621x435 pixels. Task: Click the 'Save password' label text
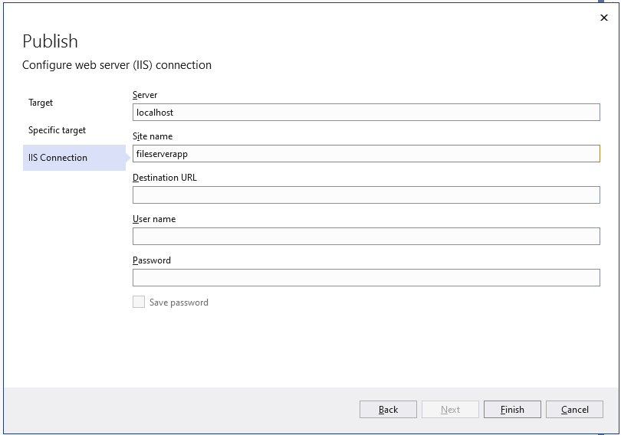coord(179,303)
